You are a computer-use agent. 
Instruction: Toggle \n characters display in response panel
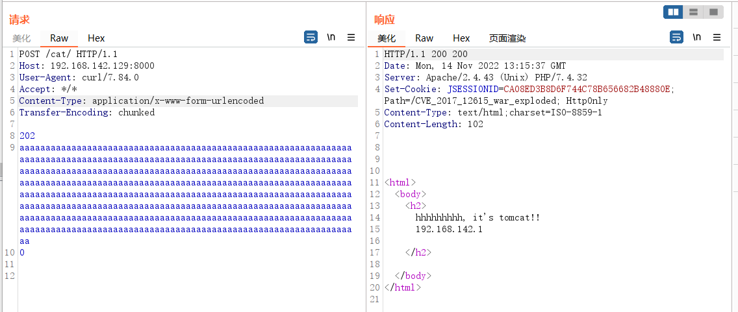697,38
